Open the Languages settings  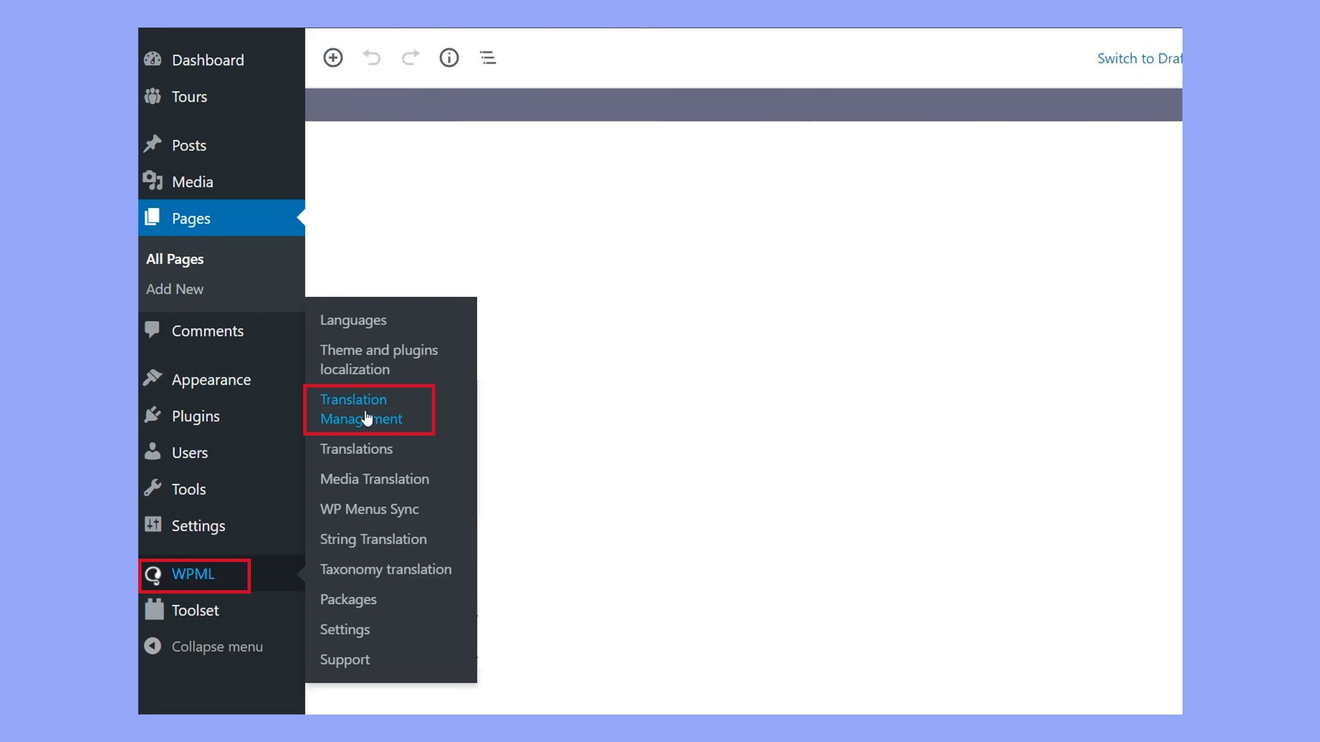click(x=353, y=319)
